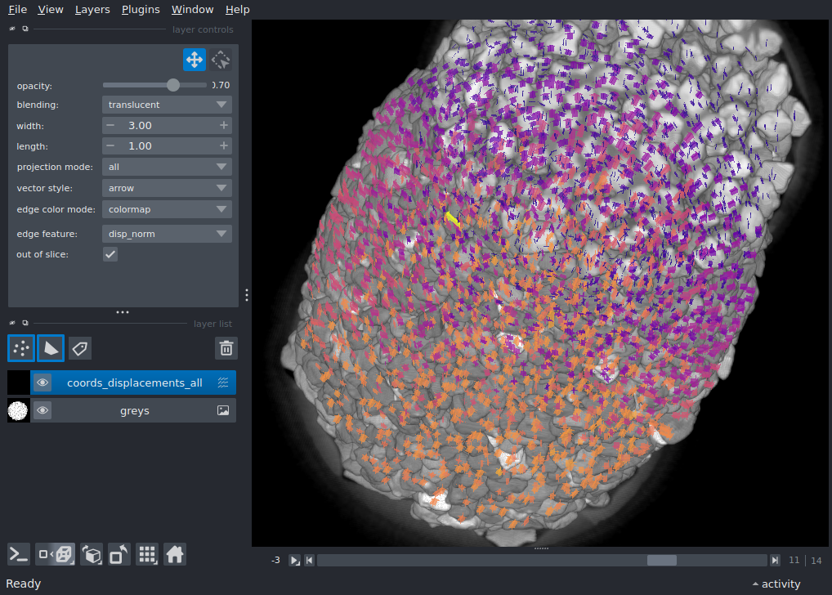Create a new shapes layer
832x595 pixels.
pyautogui.click(x=51, y=348)
